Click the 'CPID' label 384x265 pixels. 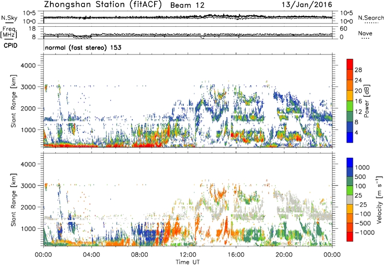11,45
